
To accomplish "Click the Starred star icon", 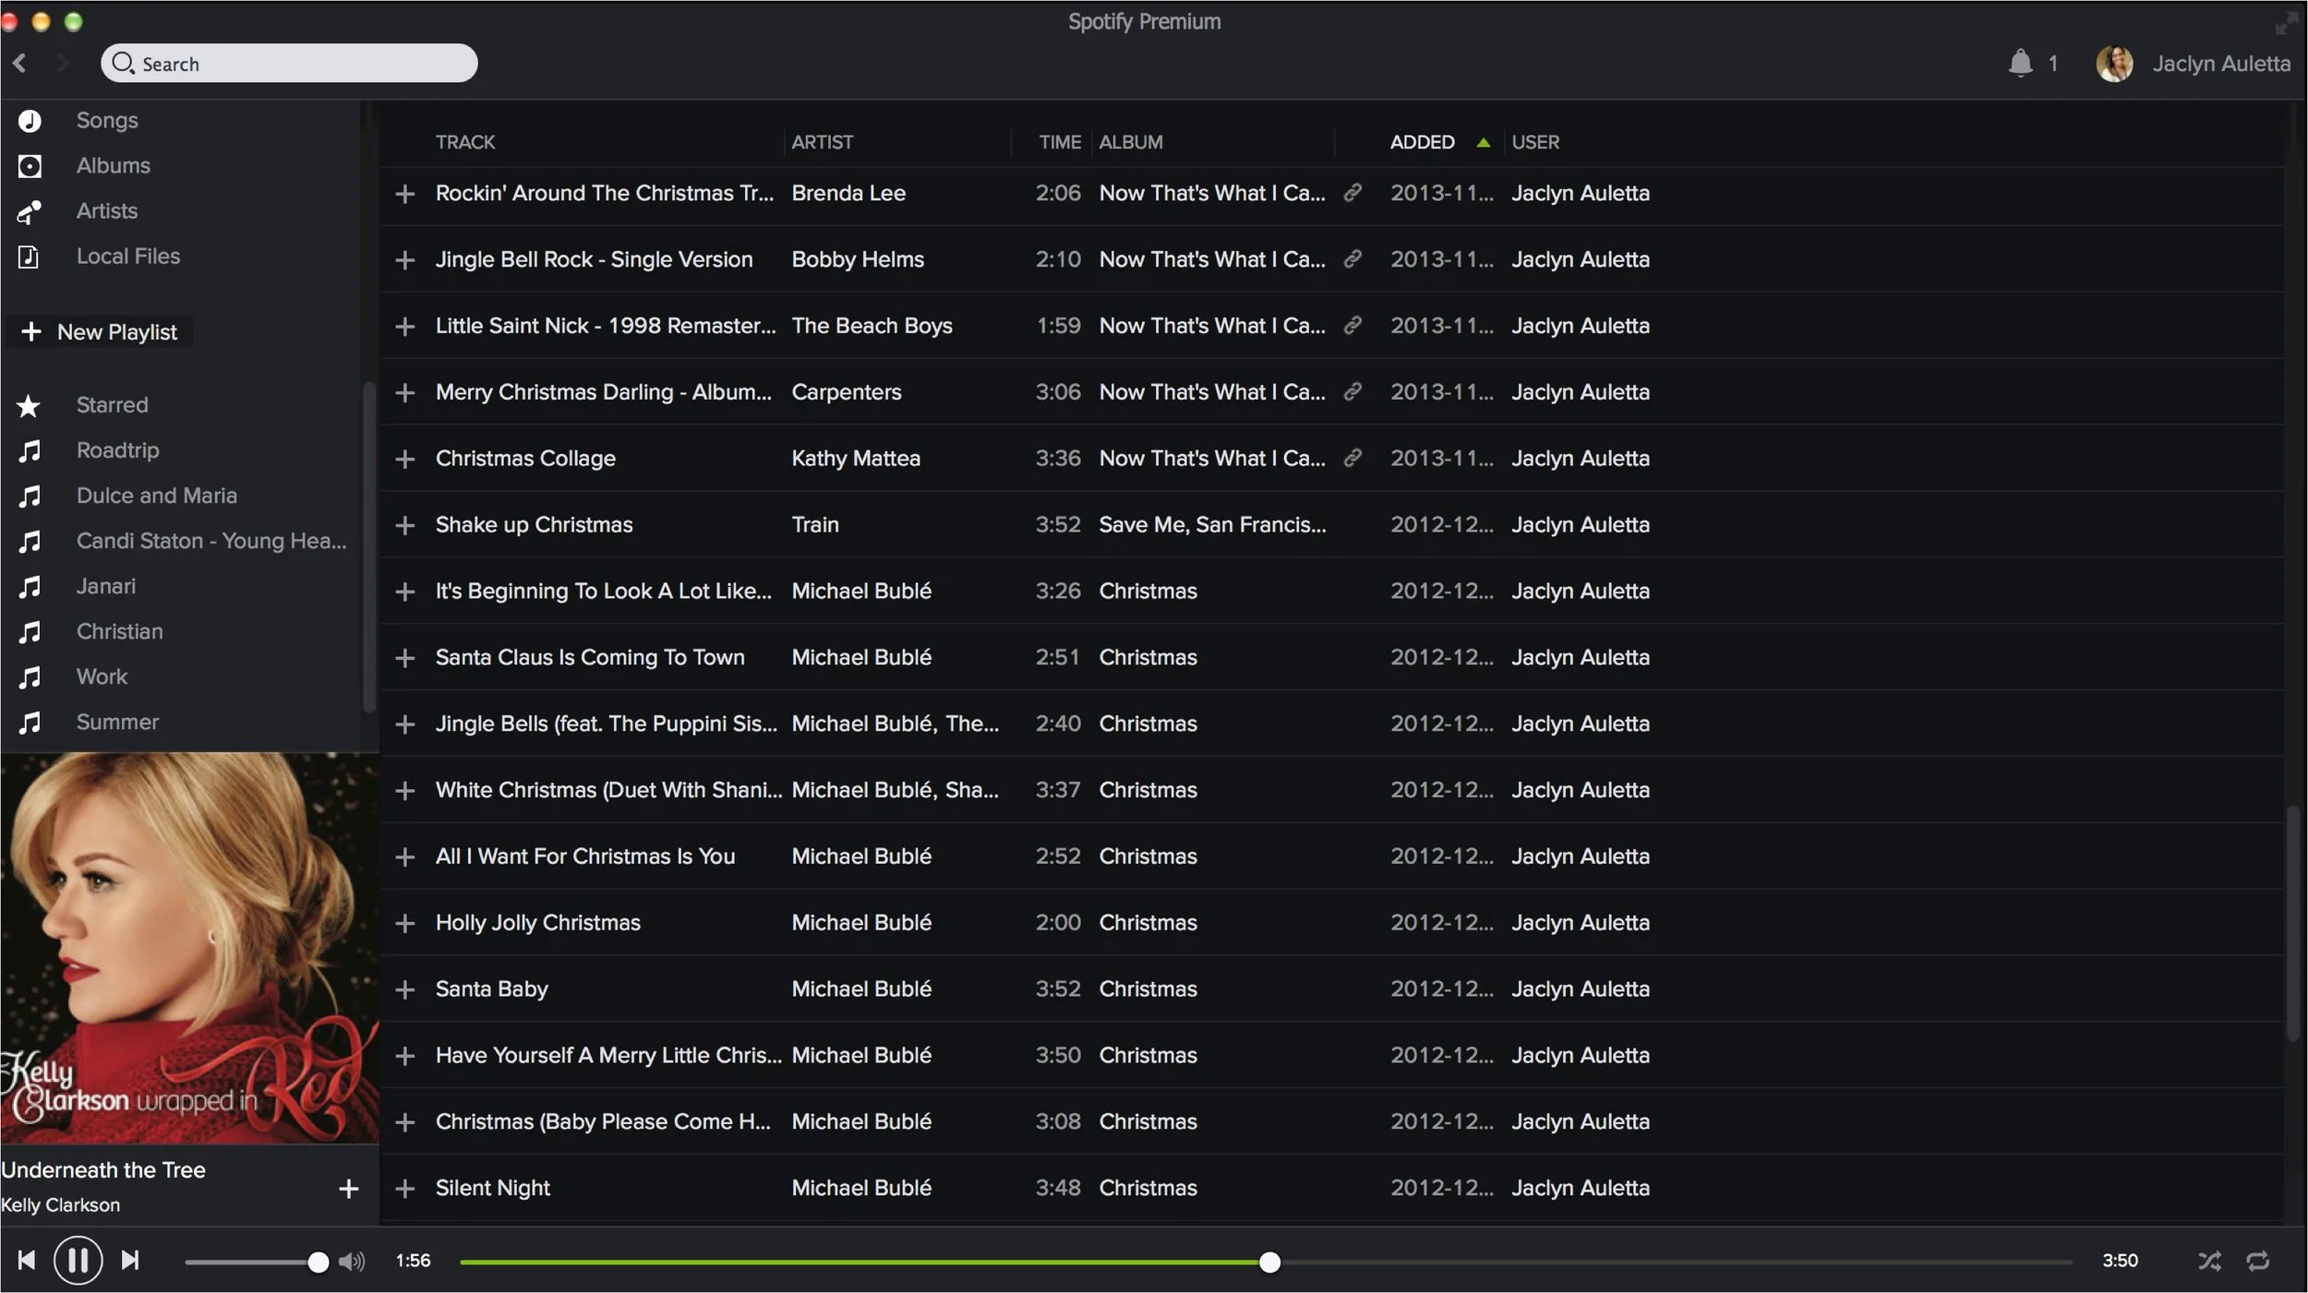I will click(x=30, y=405).
